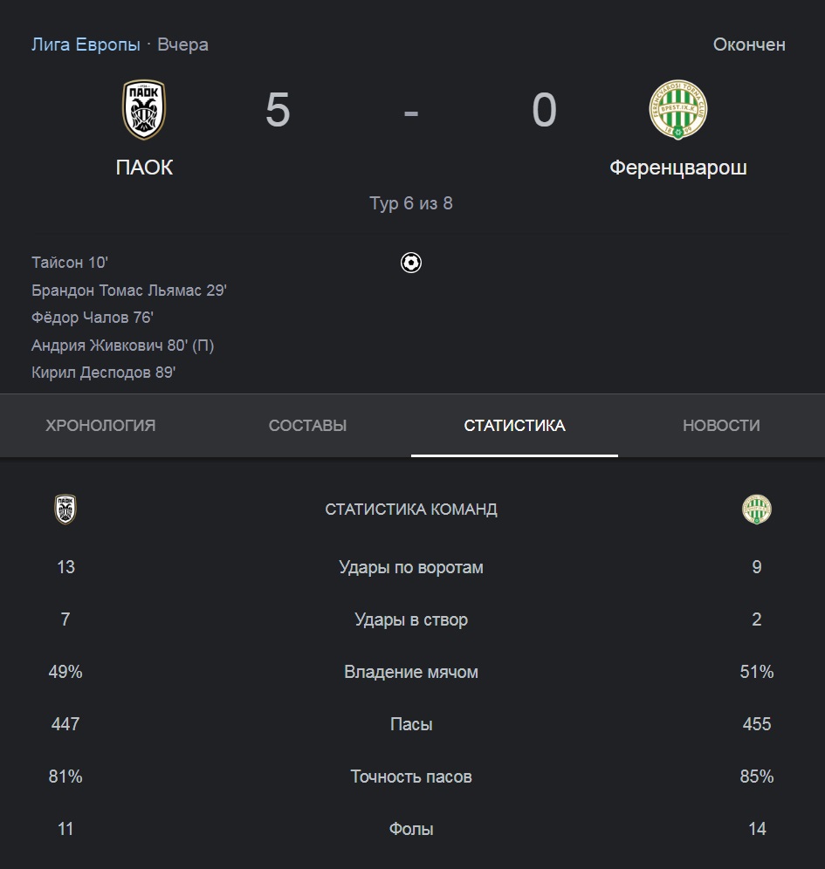Click the small PAOK logo in statistics

(65, 510)
